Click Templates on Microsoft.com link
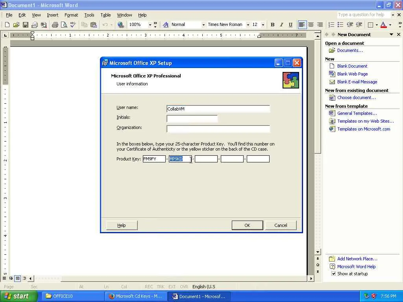The image size is (403, 302). point(364,129)
